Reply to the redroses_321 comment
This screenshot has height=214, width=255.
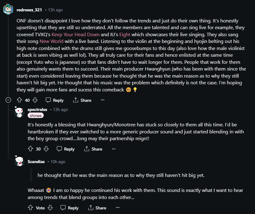coord(54,100)
